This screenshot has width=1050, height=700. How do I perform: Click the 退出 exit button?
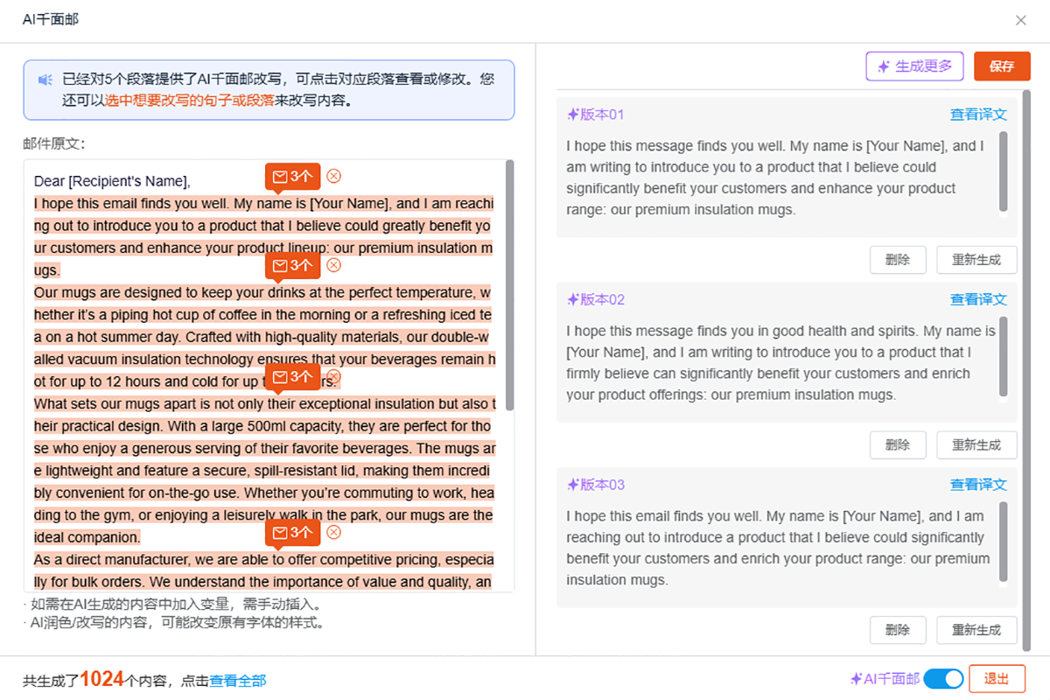(997, 679)
